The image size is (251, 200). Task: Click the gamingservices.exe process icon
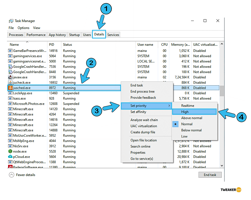point(10,56)
